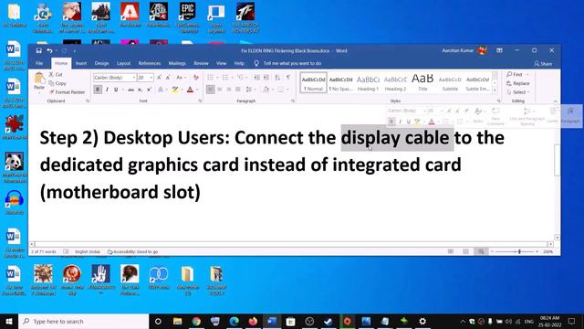
Task: Collapse the ribbon with the arrow
Action: 556,101
